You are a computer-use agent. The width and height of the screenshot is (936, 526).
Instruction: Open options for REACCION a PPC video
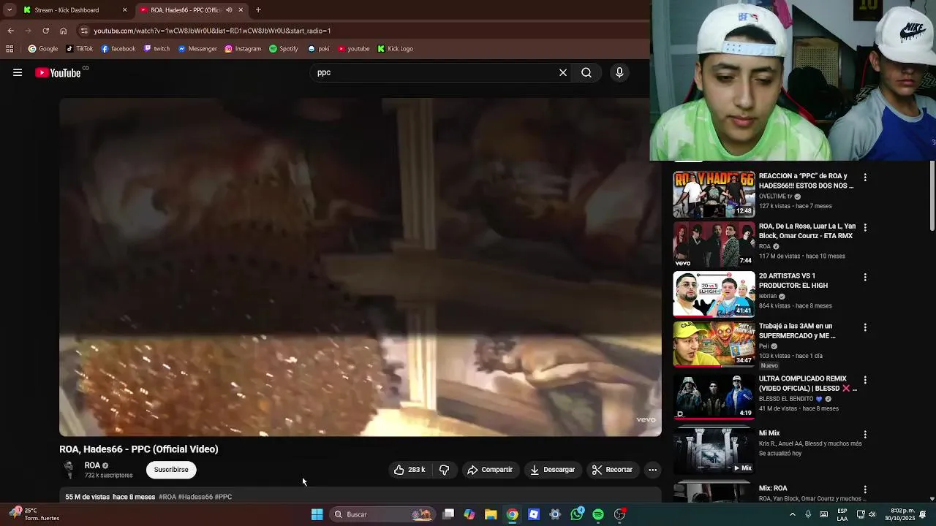tap(865, 178)
